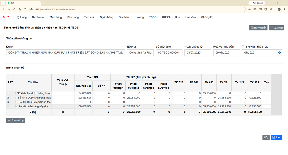Click row 2 TK 335 cell 32.625.500
288x155 pixels.
click(x=255, y=98)
